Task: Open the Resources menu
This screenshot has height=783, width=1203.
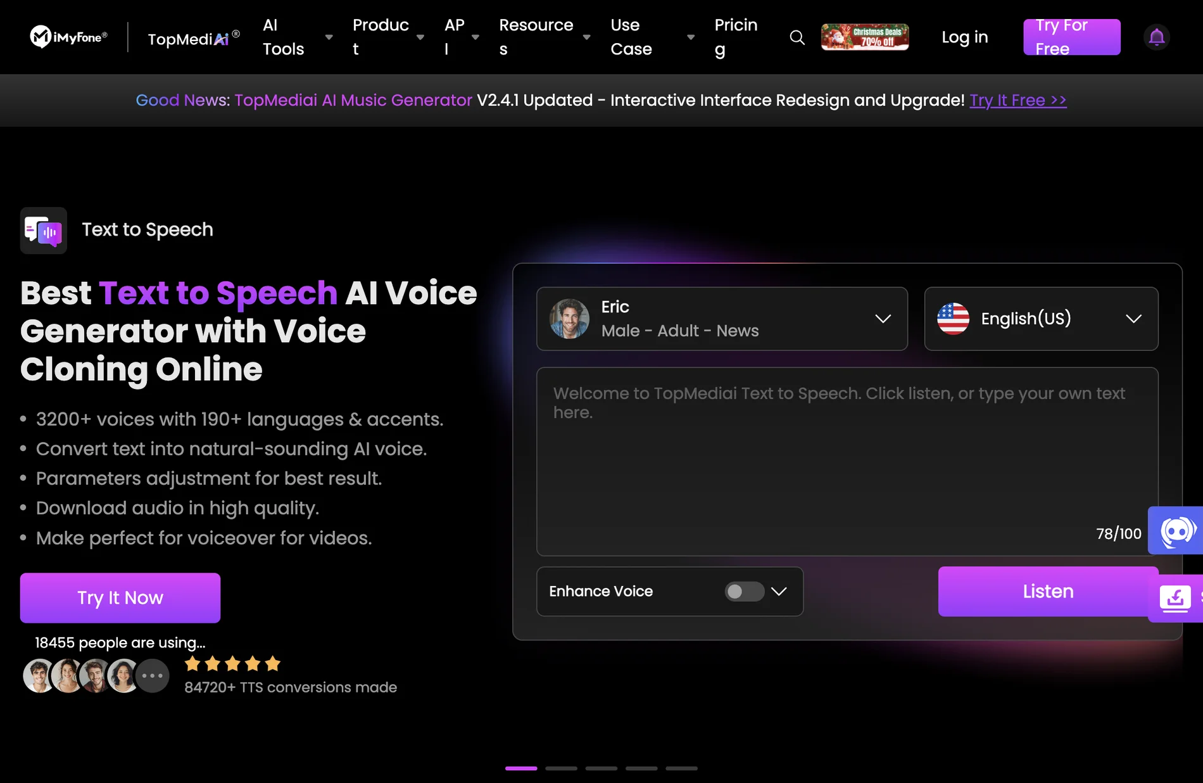Action: pos(536,37)
